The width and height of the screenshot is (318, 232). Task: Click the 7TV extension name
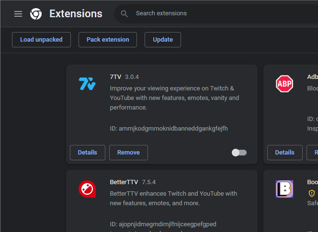[115, 77]
